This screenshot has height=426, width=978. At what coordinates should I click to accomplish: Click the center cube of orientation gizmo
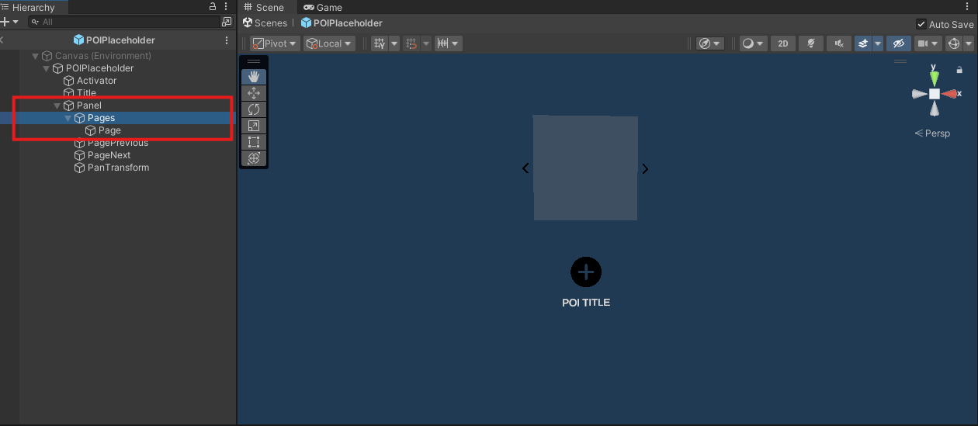pyautogui.click(x=935, y=94)
